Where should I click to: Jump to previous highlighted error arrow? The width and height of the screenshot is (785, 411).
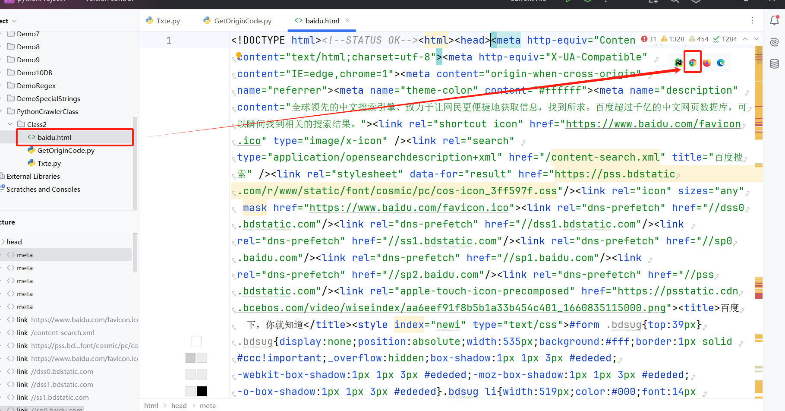[x=745, y=39]
